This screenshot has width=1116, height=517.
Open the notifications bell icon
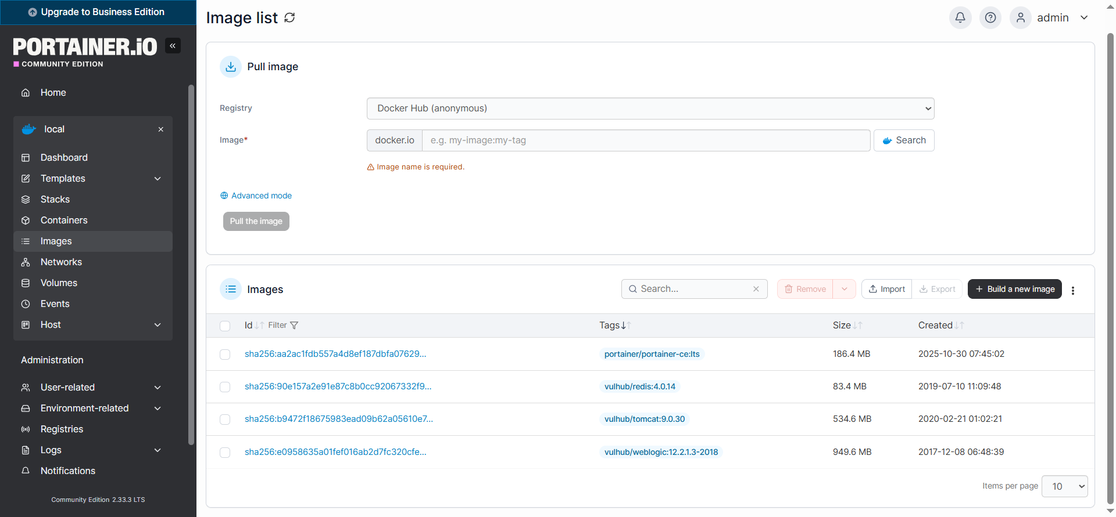[960, 18]
